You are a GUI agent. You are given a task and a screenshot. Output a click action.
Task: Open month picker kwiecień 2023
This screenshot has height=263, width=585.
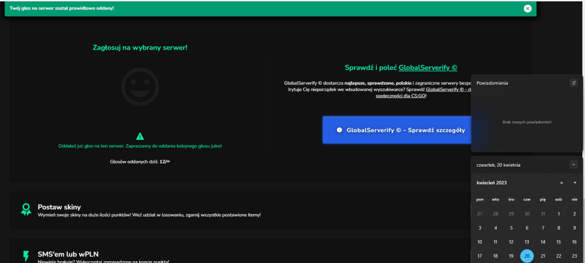pyautogui.click(x=491, y=182)
